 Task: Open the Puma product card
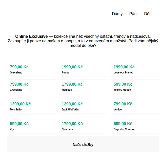[x=83, y=69]
